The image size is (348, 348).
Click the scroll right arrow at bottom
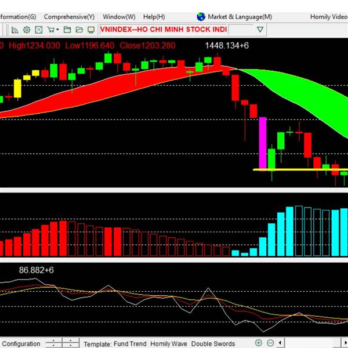coord(345,343)
